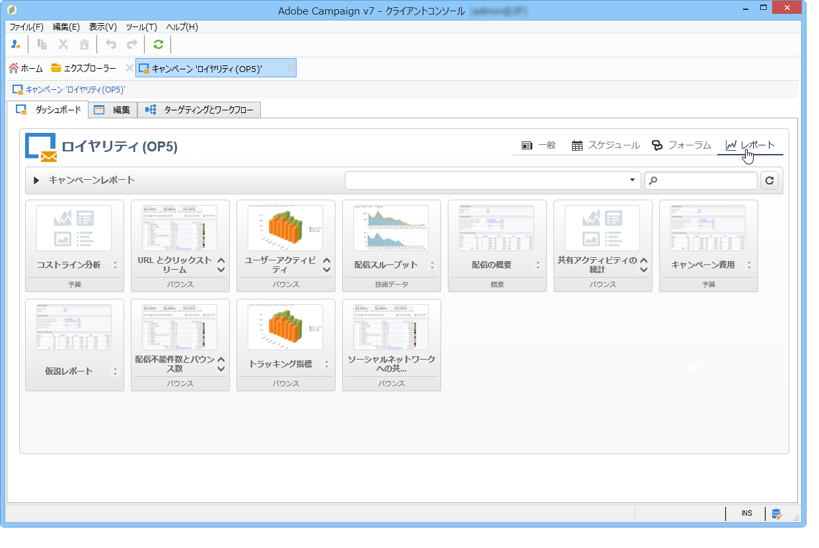Open the ホーム home tab

click(x=26, y=68)
